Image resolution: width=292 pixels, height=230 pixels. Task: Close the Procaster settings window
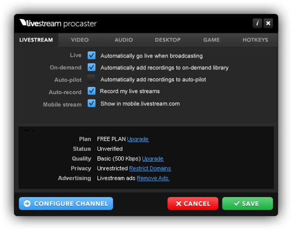click(268, 23)
